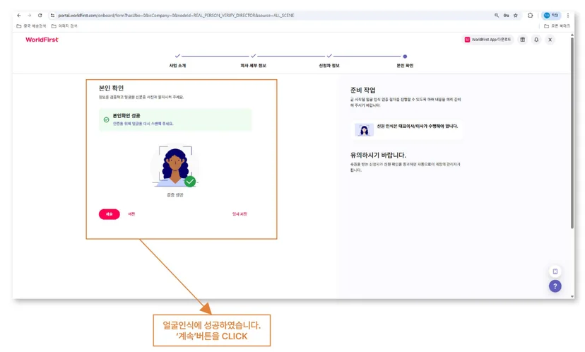Open the floating document icon button
585x352 pixels.
tap(555, 271)
